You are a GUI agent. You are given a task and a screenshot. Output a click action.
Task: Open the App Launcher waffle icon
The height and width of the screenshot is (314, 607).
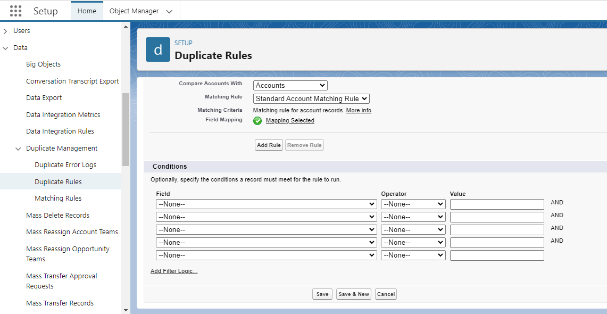click(15, 11)
